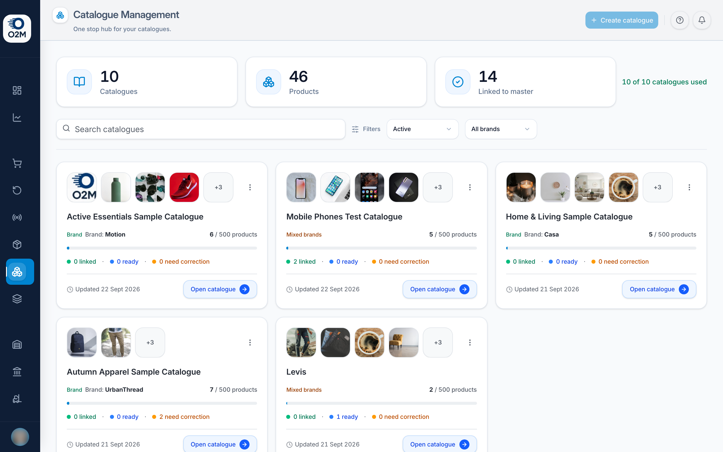
Task: Open catalogue for Home & Living Sample
Action: click(x=659, y=289)
